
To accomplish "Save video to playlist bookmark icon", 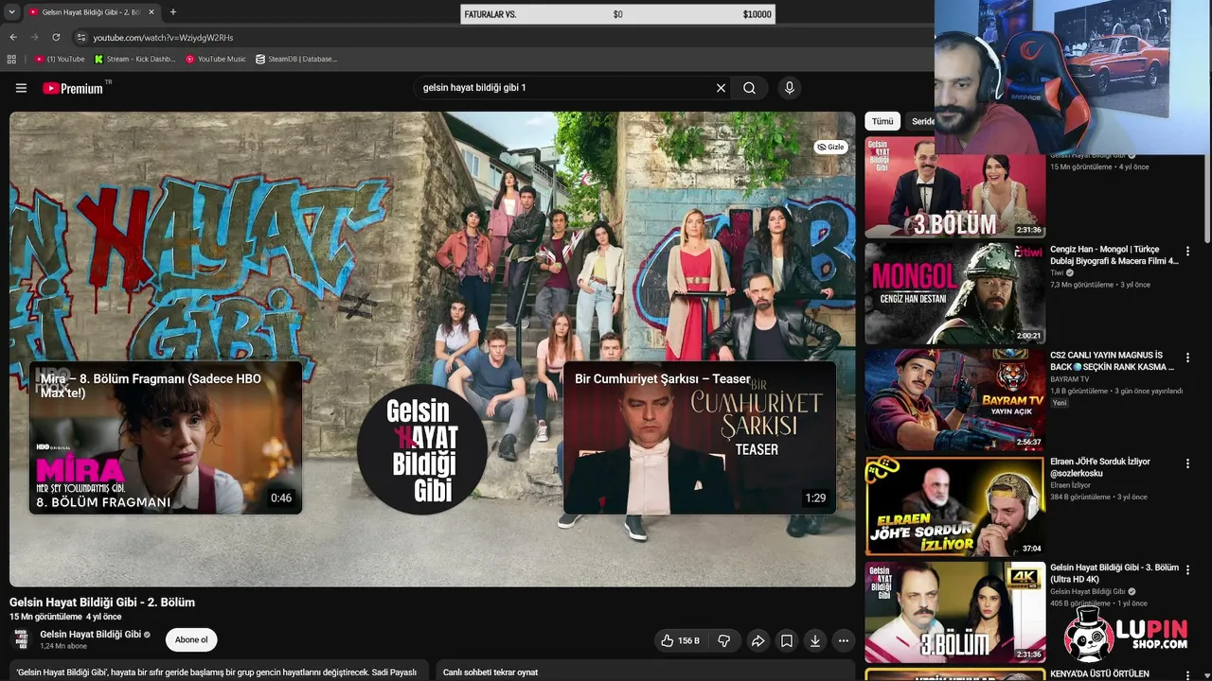I will coord(786,640).
